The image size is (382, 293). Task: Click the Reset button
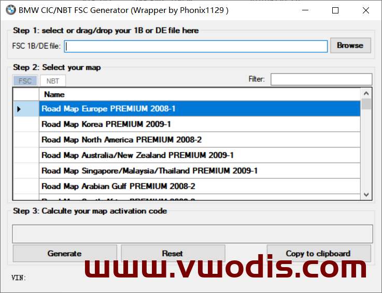(173, 254)
